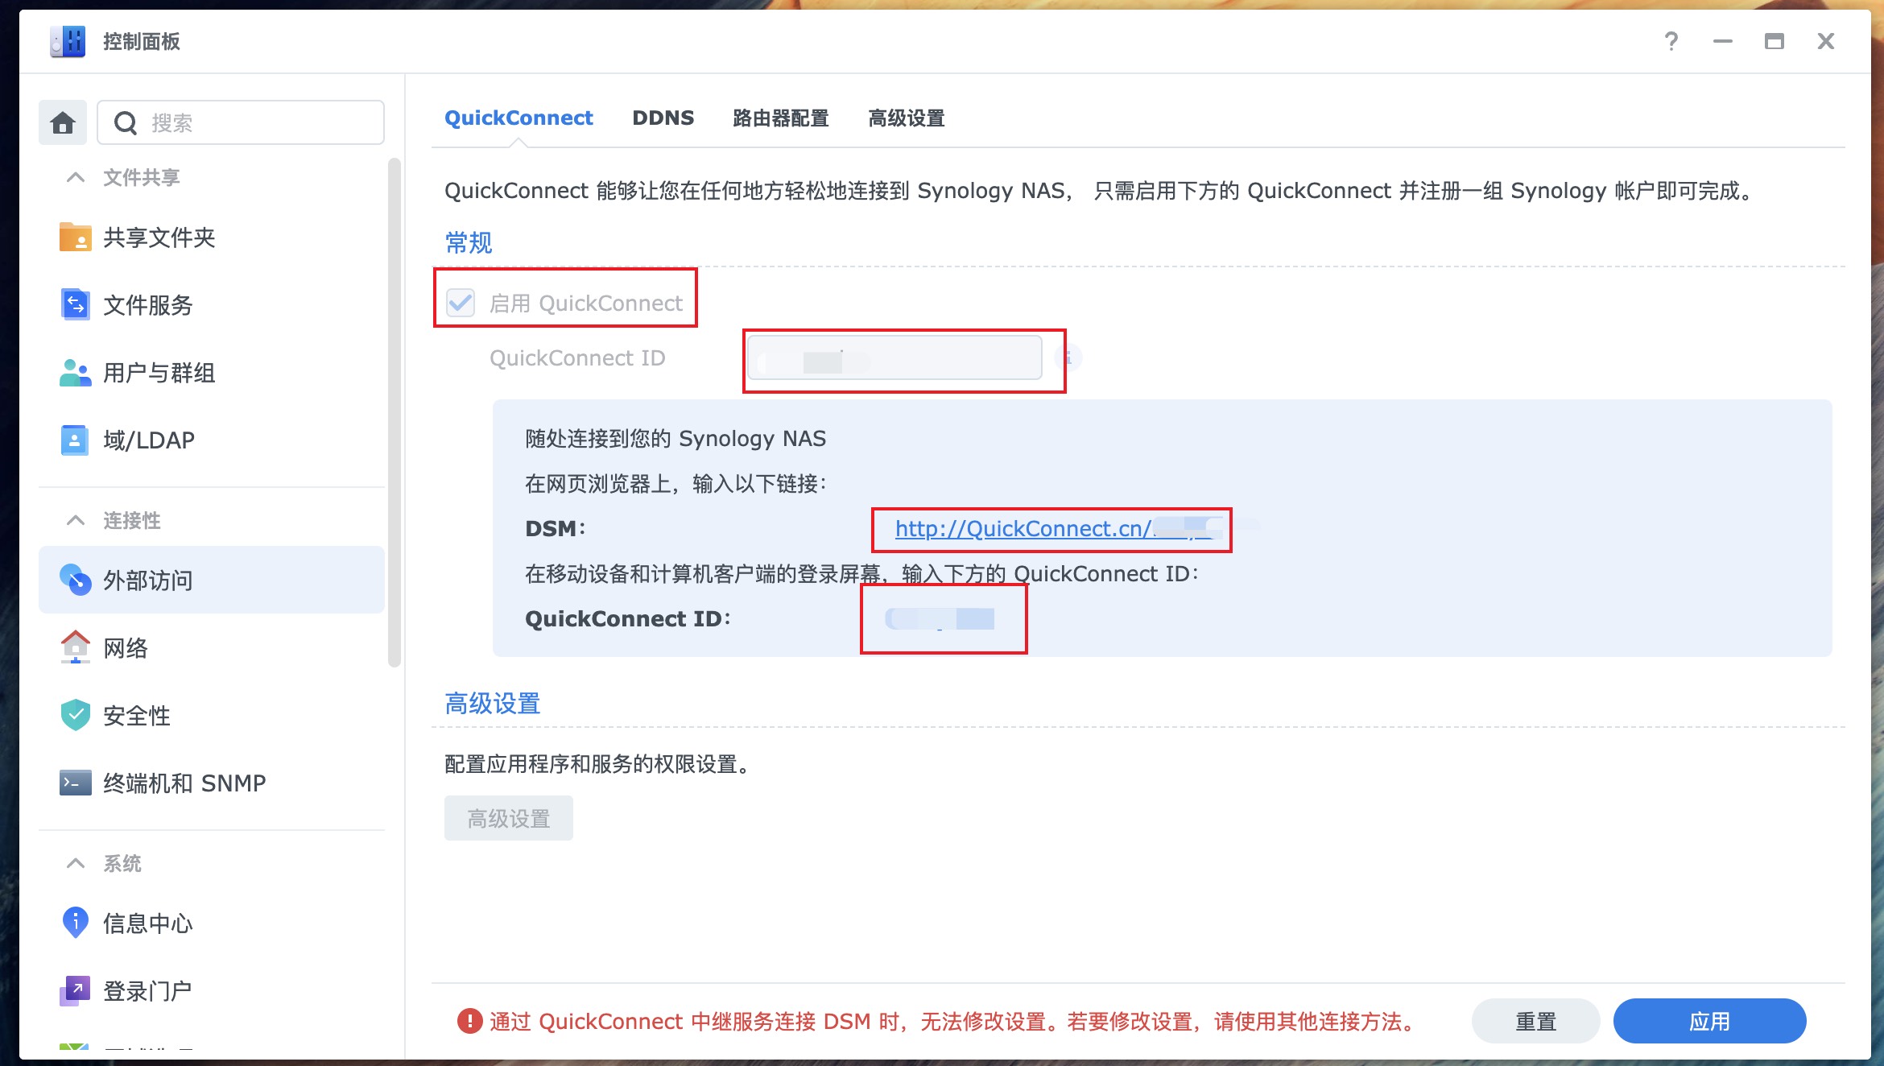The width and height of the screenshot is (1884, 1066).
Task: Select 登录门户 text in sidebar
Action: point(148,990)
